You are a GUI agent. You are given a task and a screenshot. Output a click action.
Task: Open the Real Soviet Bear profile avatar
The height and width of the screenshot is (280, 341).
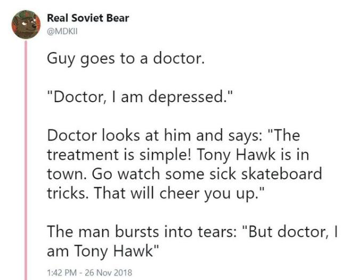point(26,24)
